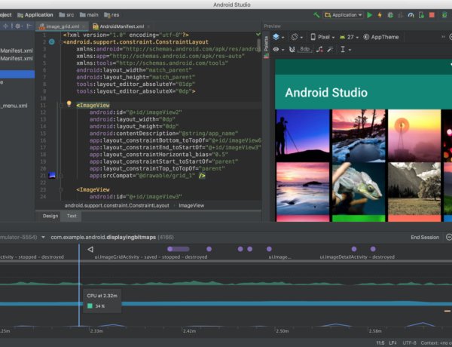Click the green CPU 34% legend swatch
Screen dimensions: 452x347
coord(90,306)
